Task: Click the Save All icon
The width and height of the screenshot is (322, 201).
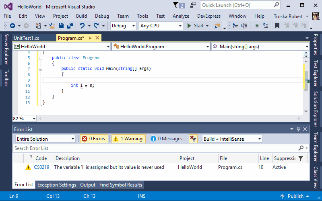Action: click(70, 26)
